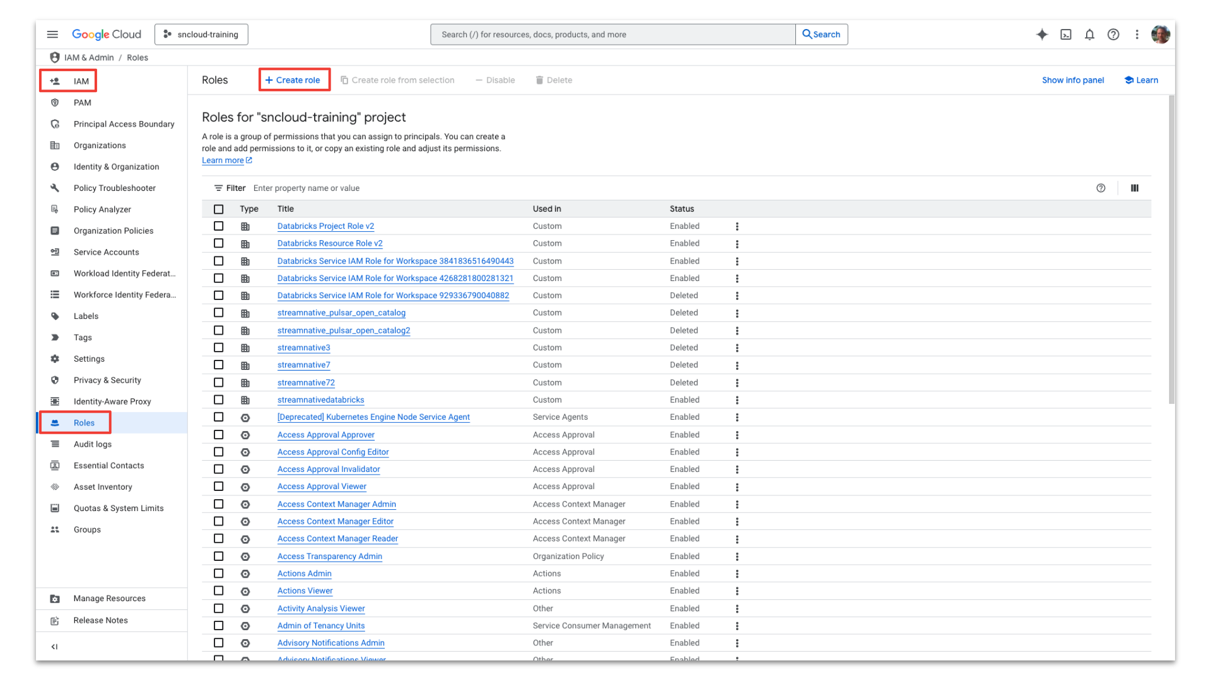Go to Service Accounts in sidebar
Viewport: 1211px width, 680px height.
[106, 252]
